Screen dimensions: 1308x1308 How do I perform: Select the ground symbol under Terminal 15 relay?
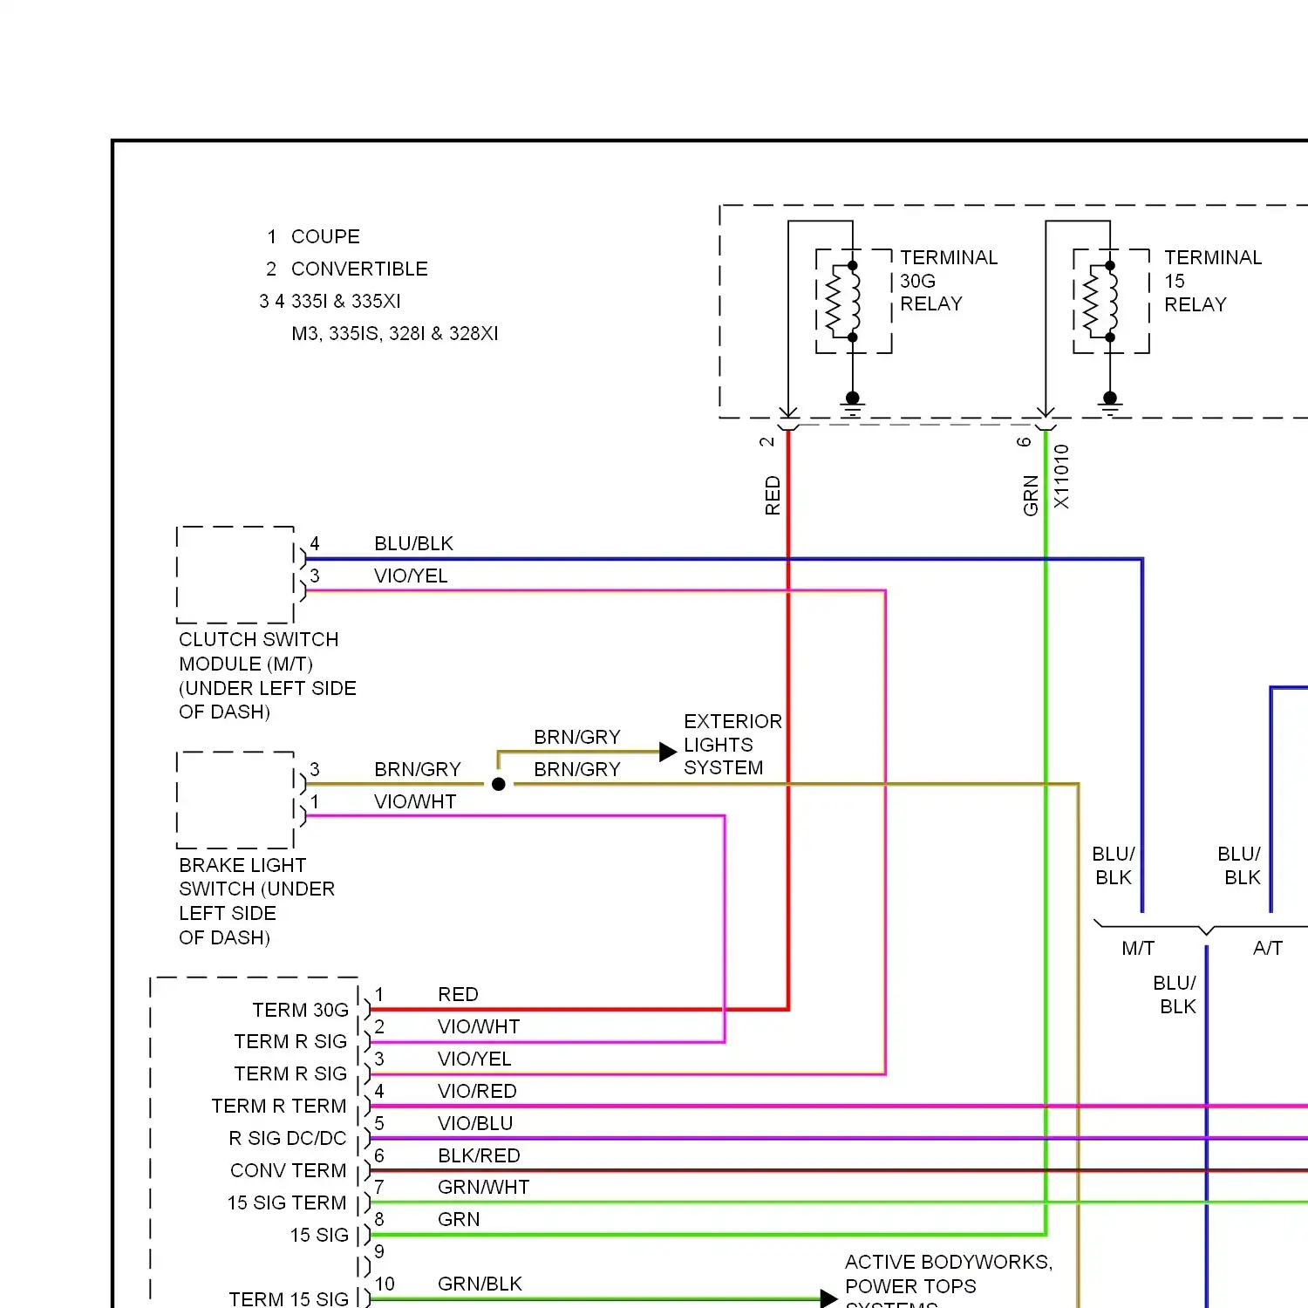point(1110,404)
